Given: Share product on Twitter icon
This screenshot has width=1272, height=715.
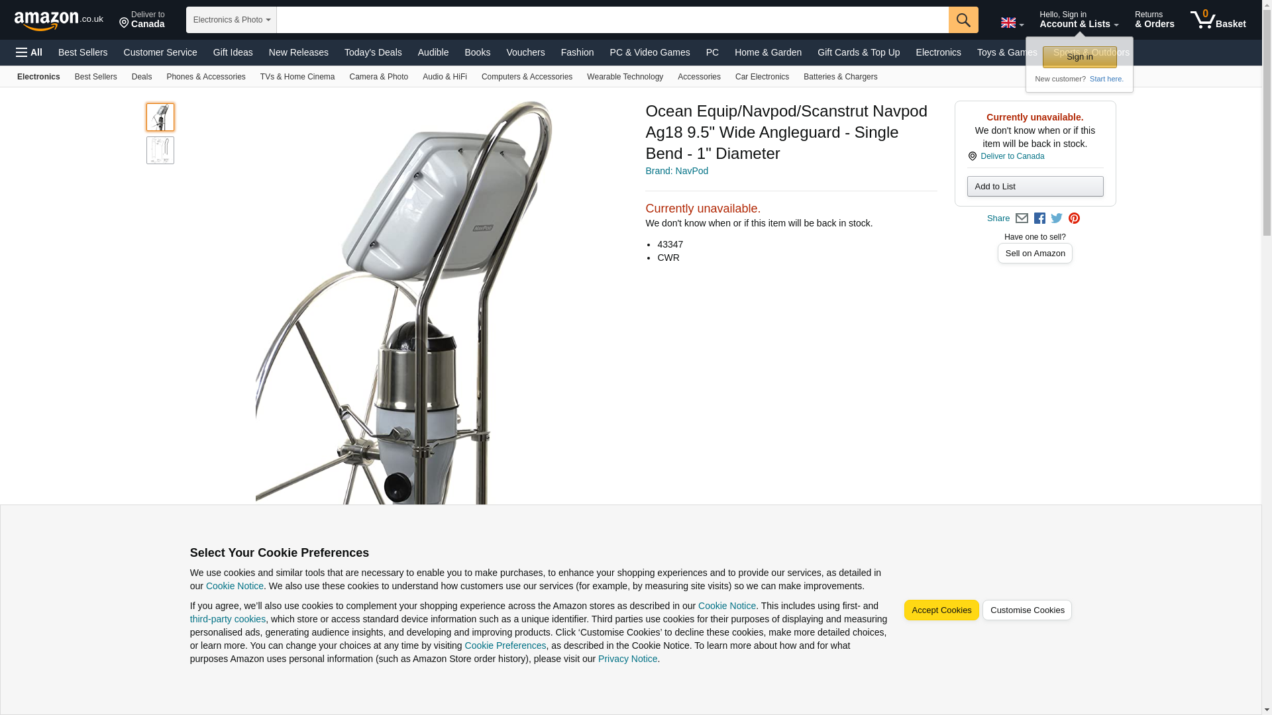Looking at the screenshot, I should click(x=1057, y=218).
